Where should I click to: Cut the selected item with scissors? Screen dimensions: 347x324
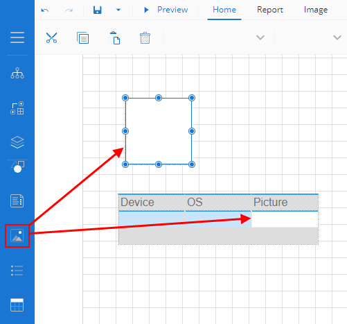[x=51, y=37]
